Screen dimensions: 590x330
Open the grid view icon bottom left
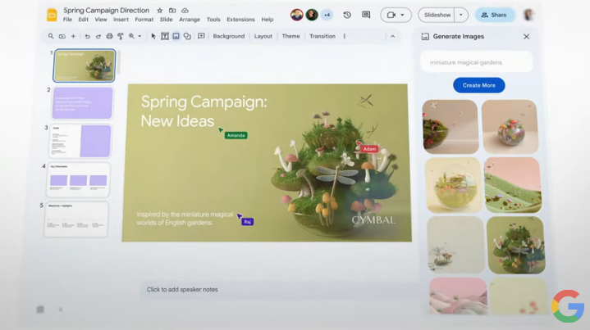click(x=40, y=310)
